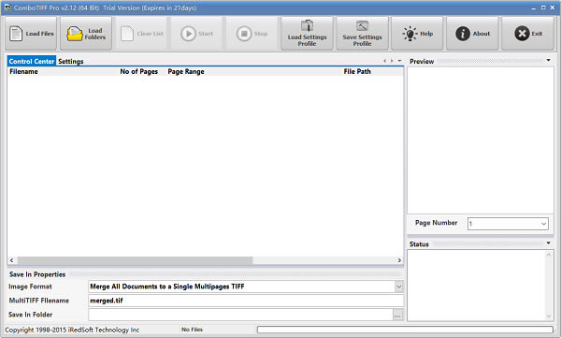Expand the Preview panel menu arrow
Screen dimensions: 561x338
point(549,60)
